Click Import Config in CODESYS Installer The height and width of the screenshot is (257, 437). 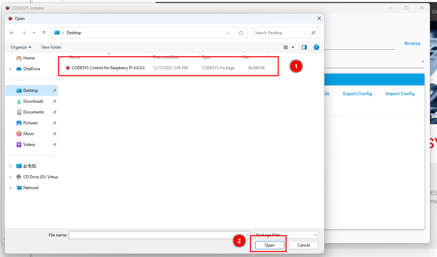pos(400,94)
